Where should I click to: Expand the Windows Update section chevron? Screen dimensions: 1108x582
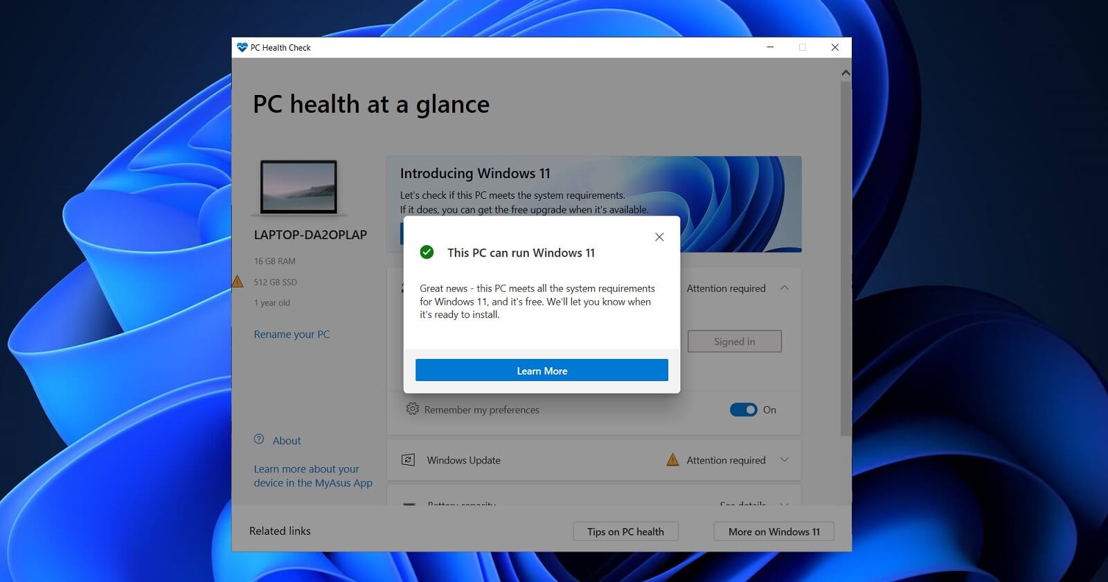[x=785, y=459]
